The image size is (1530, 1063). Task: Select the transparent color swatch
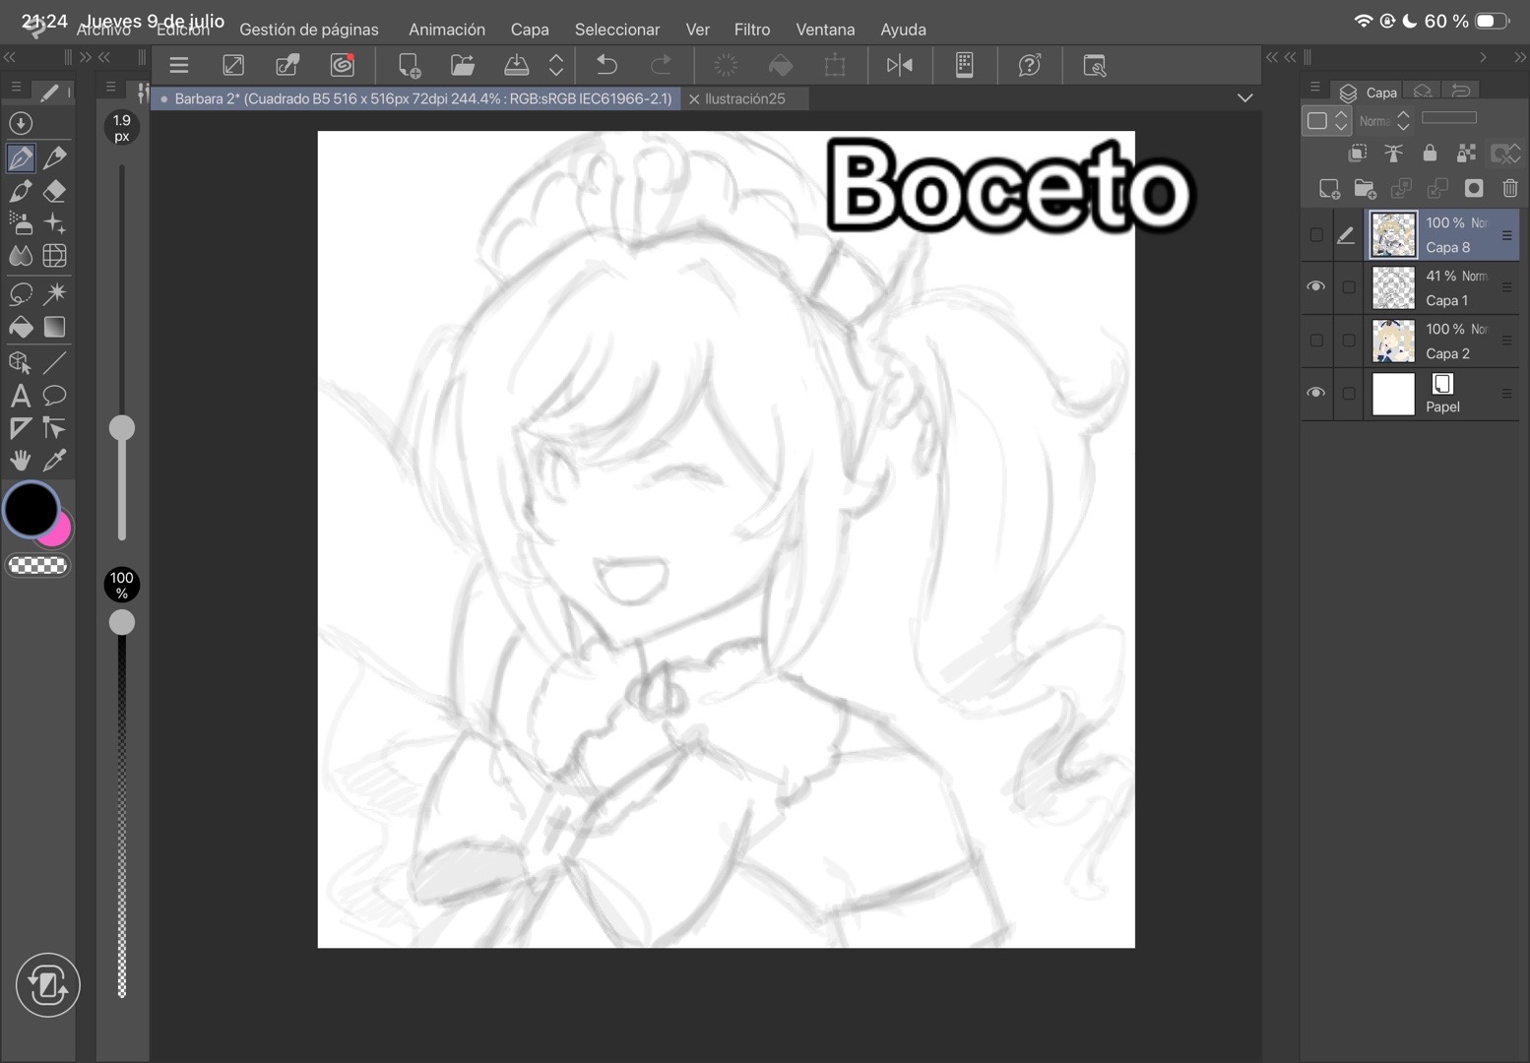(x=37, y=565)
